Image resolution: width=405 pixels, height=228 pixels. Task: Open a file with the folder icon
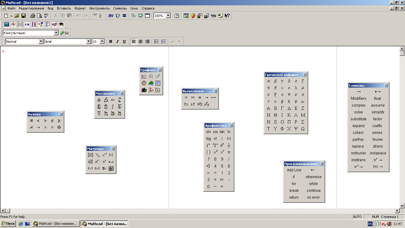click(x=17, y=16)
